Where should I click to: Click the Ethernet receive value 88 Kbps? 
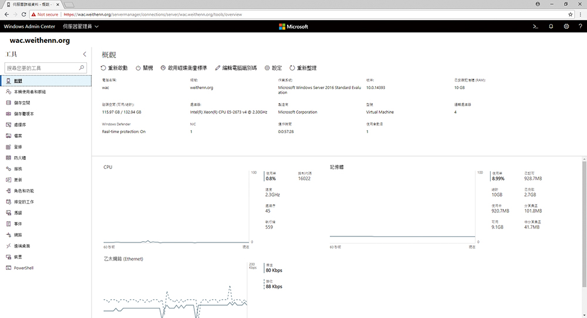274,286
